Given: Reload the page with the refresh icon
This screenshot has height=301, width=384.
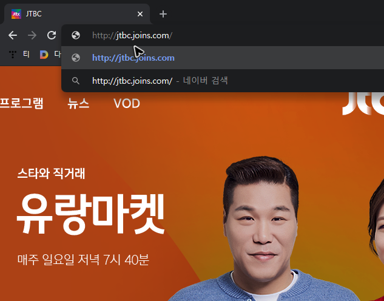Looking at the screenshot, I should tap(52, 36).
